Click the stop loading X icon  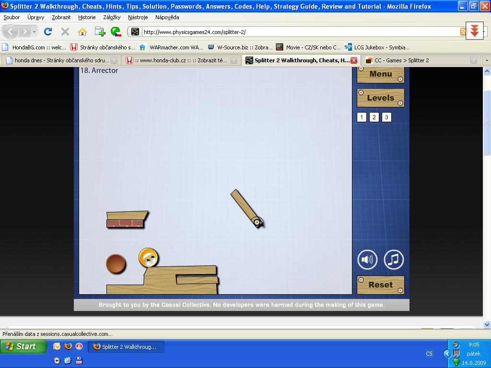pos(65,32)
